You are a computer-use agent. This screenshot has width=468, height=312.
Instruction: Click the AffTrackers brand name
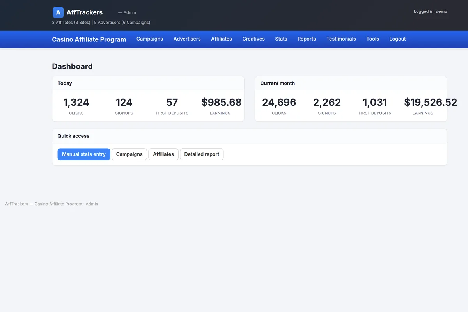click(x=85, y=12)
